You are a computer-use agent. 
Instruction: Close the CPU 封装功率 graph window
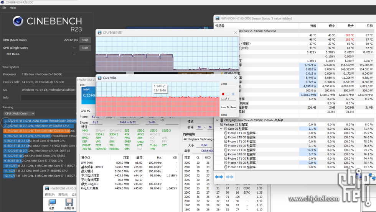click(x=235, y=33)
